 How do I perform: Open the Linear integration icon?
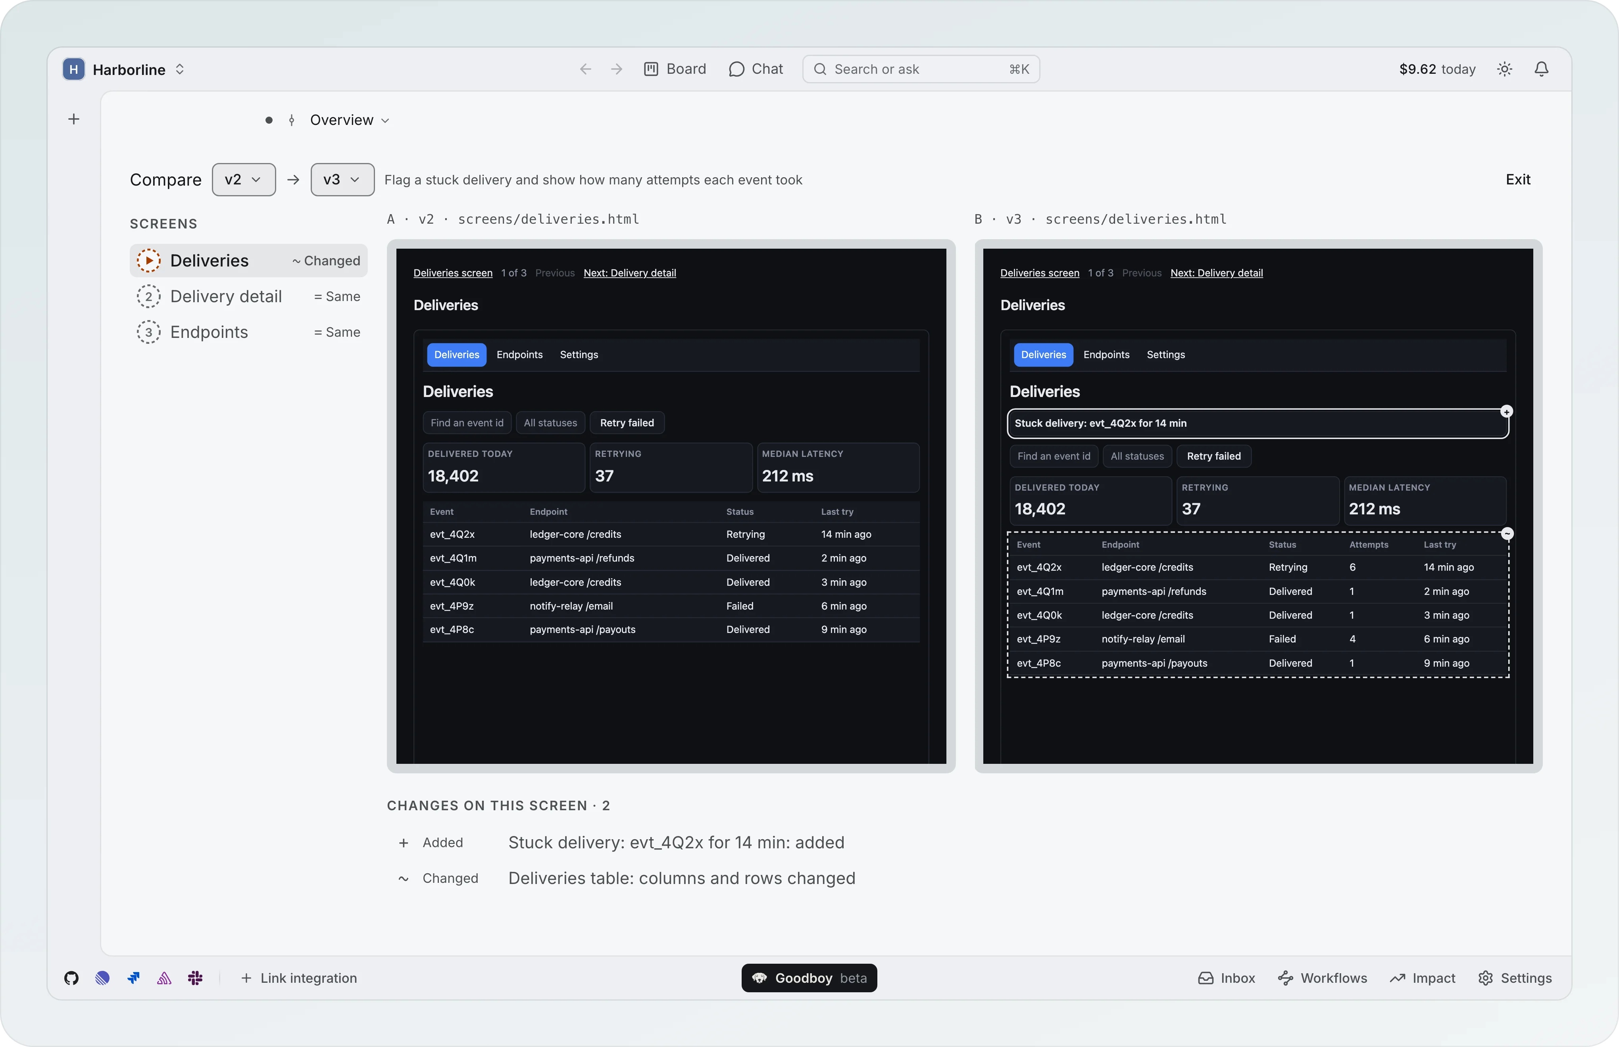[x=102, y=978]
